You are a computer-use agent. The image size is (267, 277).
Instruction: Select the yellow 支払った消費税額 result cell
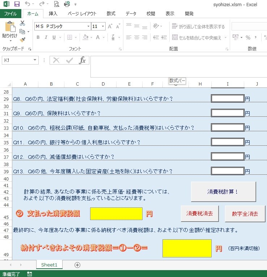click(x=116, y=214)
